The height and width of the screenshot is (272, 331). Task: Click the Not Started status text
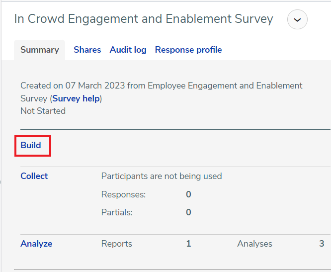click(x=43, y=111)
